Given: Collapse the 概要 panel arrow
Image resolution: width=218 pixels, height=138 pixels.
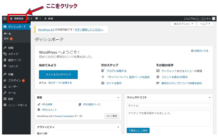Looking at the screenshot, I should [x=118, y=97].
